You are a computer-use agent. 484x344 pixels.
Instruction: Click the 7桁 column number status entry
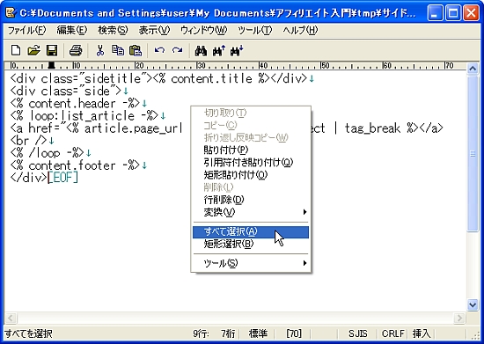pyautogui.click(x=228, y=333)
